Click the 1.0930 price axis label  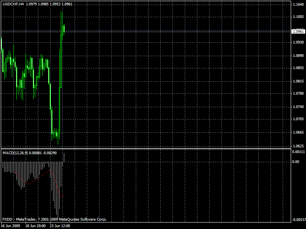[298, 42]
